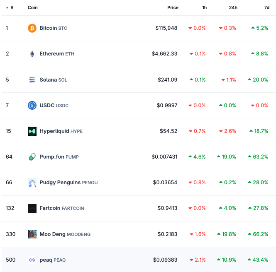276x272 pixels.
Task: Click Solana's 24h change 1.1%
Action: coord(229,80)
